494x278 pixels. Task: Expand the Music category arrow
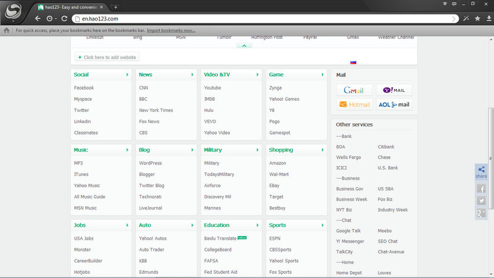127,150
